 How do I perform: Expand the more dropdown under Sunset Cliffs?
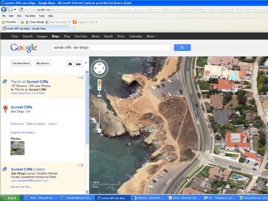[x=53, y=124]
